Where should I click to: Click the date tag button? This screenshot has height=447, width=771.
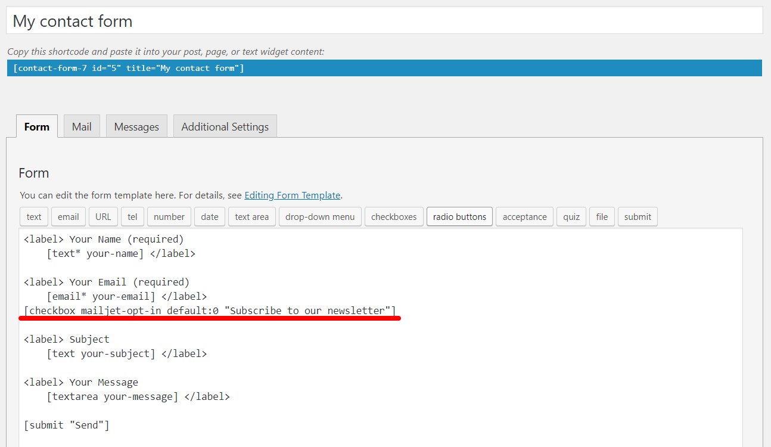point(209,217)
